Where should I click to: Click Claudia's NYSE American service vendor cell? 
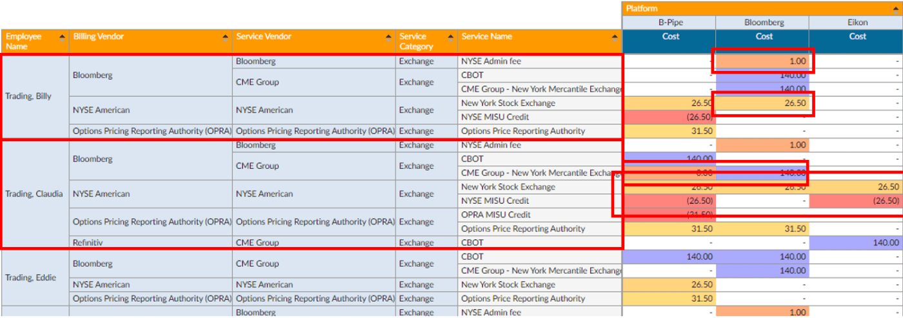click(x=313, y=194)
